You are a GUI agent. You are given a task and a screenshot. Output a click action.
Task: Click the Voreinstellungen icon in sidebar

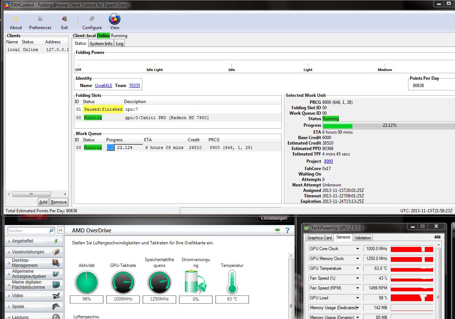pyautogui.click(x=56, y=252)
